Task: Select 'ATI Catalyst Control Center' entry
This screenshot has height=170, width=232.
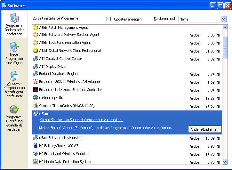Action: tap(127, 59)
